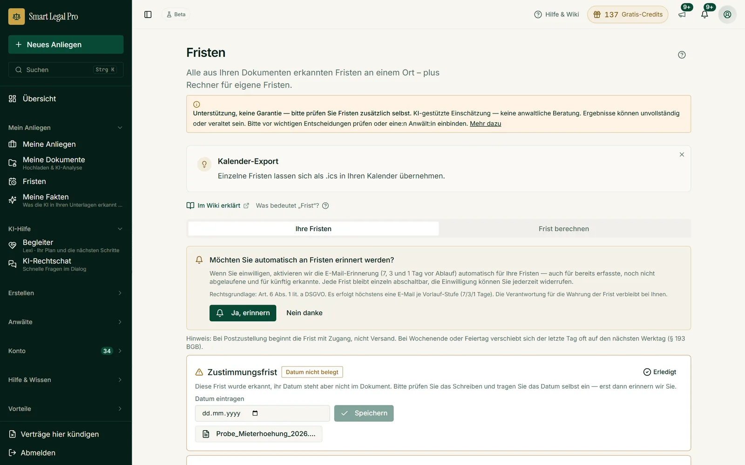The height and width of the screenshot is (465, 745).
Task: Open the calendar picker in date field
Action: point(255,413)
